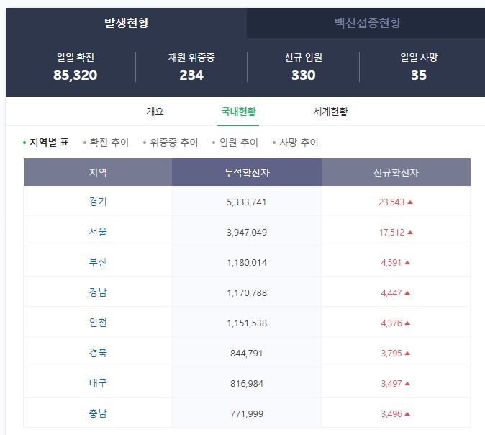Click the 신규 입원 label
The height and width of the screenshot is (435, 485).
(x=304, y=58)
